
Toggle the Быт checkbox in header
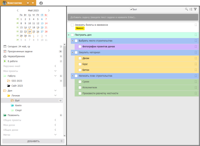click(x=131, y=9)
